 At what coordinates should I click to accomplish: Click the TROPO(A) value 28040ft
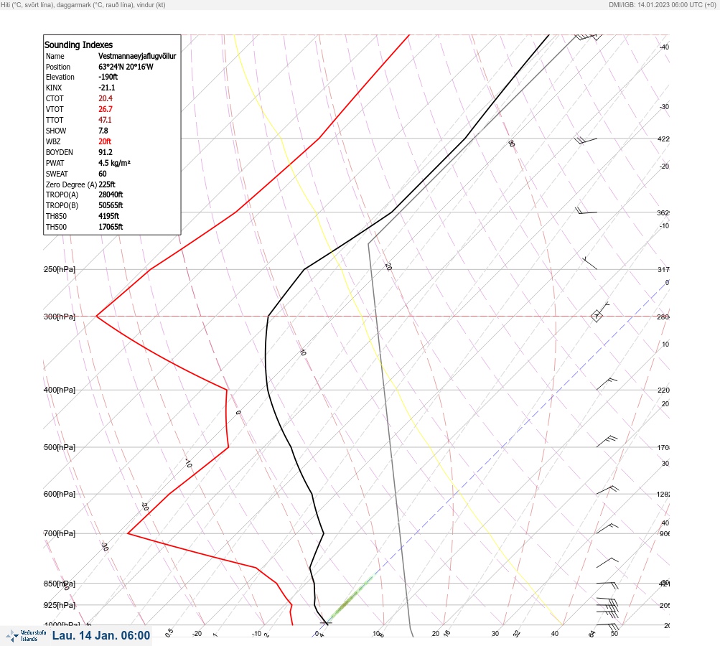pos(111,195)
